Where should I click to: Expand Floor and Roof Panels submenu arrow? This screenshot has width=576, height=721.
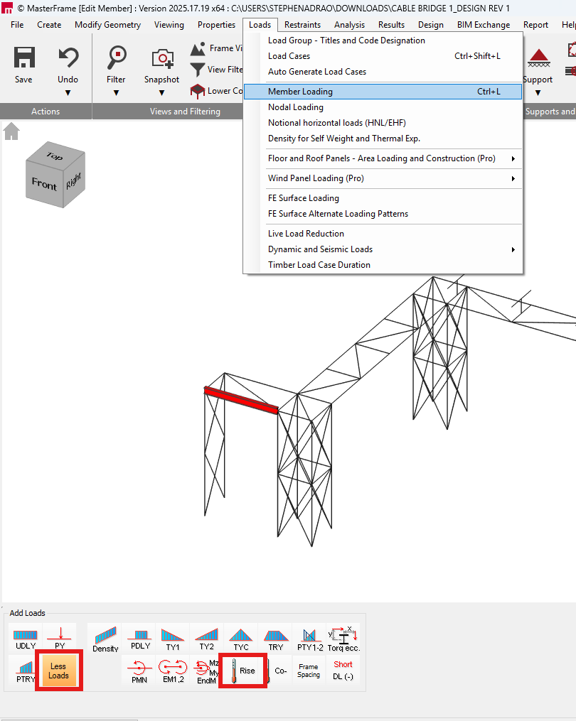click(513, 158)
